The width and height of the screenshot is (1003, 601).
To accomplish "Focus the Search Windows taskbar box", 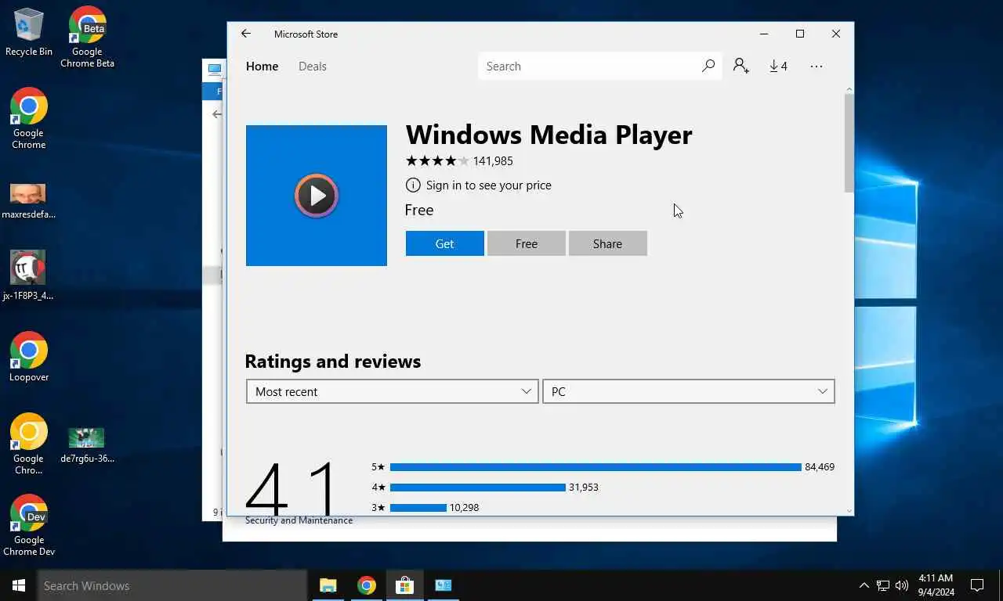I will tap(172, 585).
